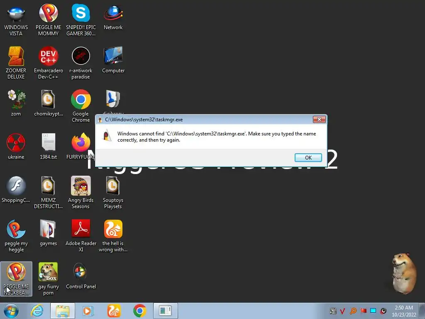Select the Angry Birds Seasons shortcut

tap(81, 193)
